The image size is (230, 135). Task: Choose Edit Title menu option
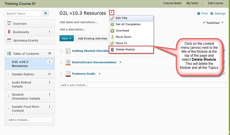pyautogui.click(x=123, y=18)
